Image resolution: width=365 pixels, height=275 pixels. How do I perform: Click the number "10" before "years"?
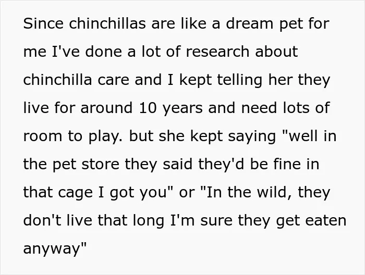[x=148, y=108]
